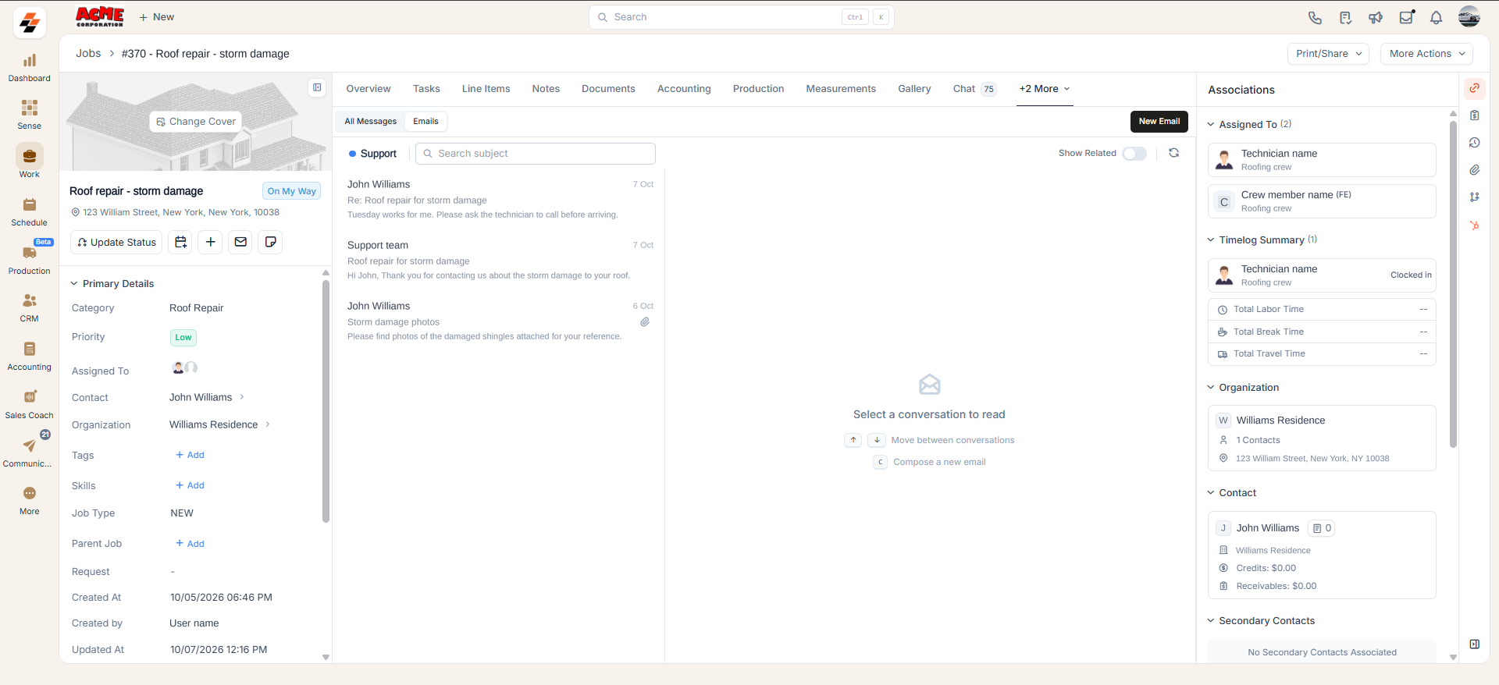Screen dimensions: 1499x685
Task: Switch to the Line Items tab
Action: click(486, 89)
